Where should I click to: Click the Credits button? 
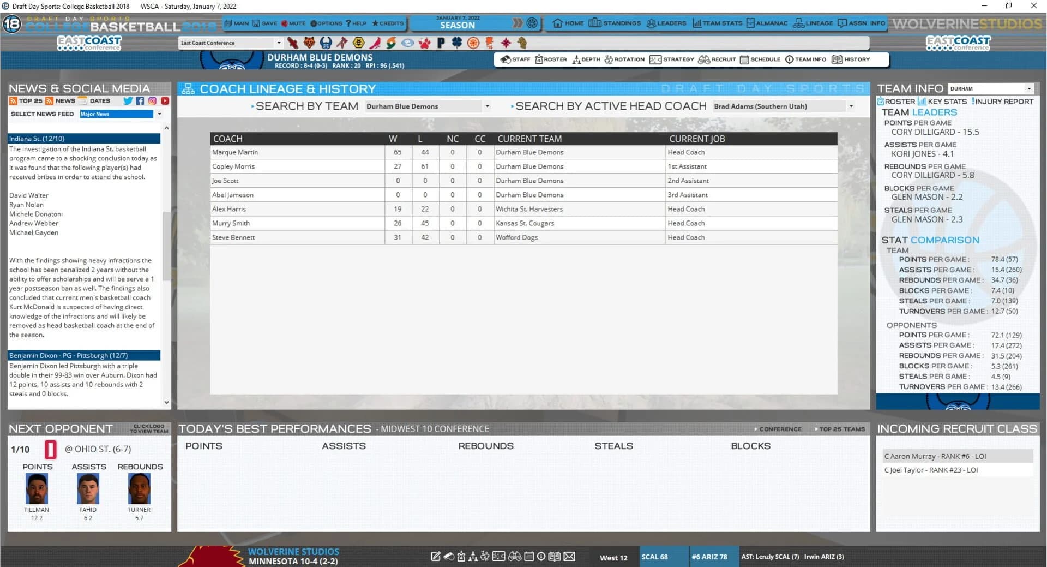tap(386, 23)
